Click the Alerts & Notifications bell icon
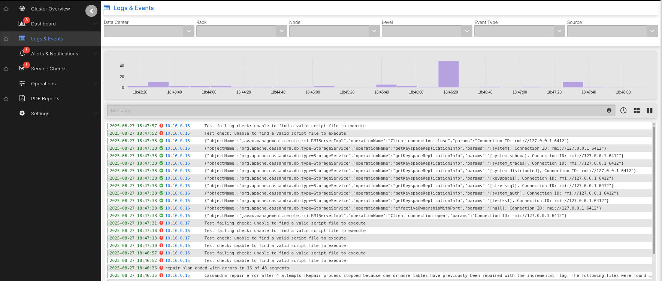The width and height of the screenshot is (662, 281). click(x=22, y=54)
